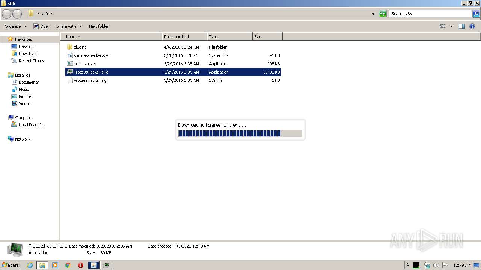Click the x86 address bar segment
The image size is (481, 270).
pyautogui.click(x=44, y=14)
